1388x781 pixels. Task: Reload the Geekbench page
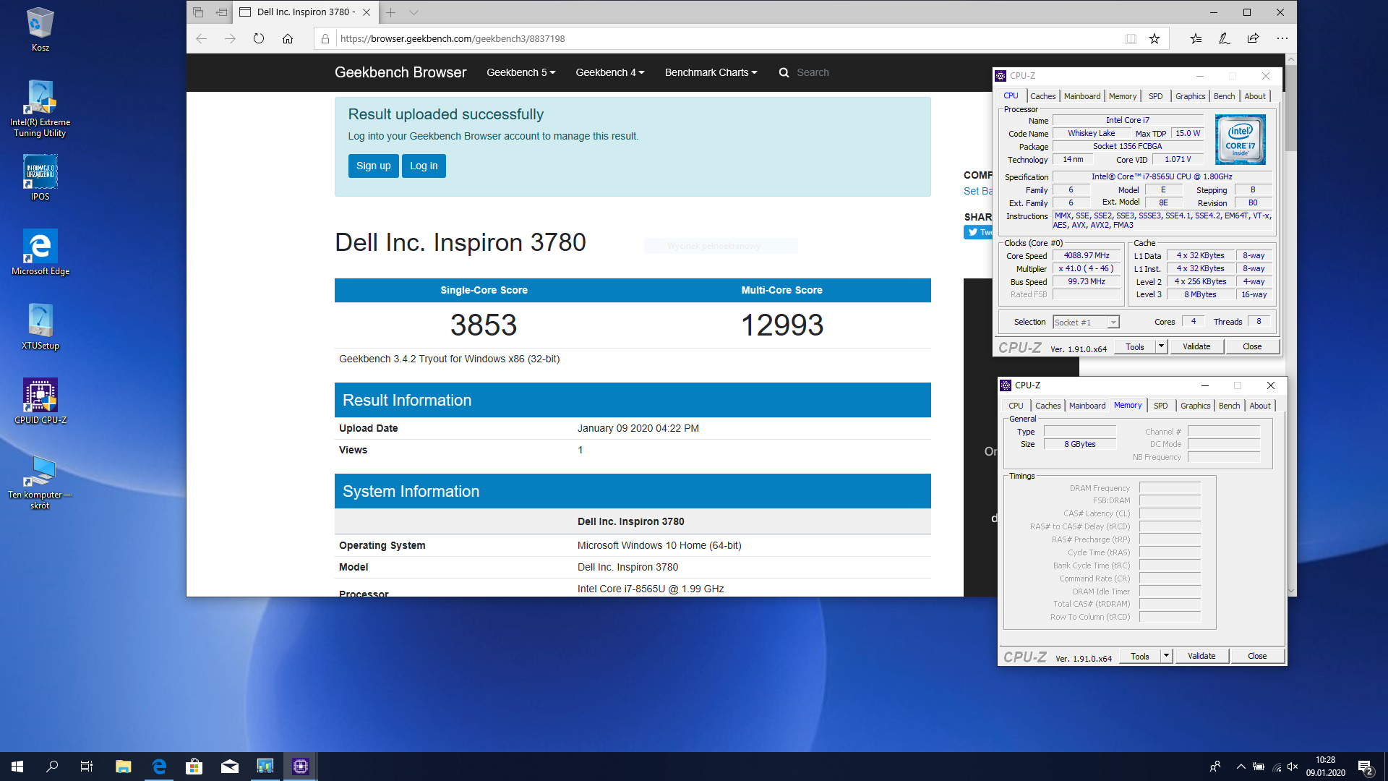click(259, 38)
